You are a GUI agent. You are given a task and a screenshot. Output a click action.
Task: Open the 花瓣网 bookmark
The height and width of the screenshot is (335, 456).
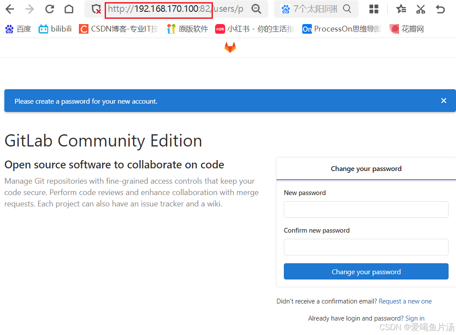tap(407, 29)
